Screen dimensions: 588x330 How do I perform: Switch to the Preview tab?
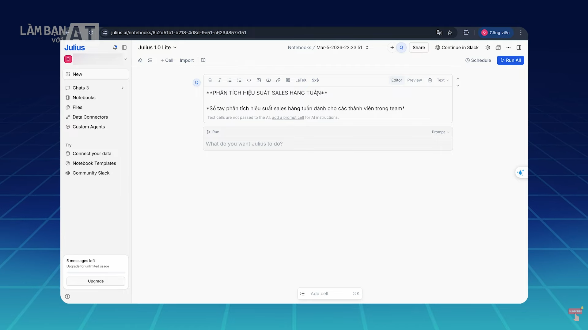click(x=415, y=80)
